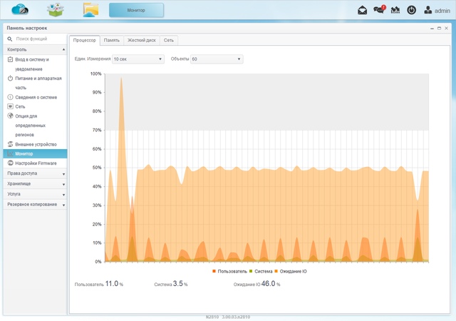The image size is (456, 321).
Task: Open the mail envelope notifications icon
Action: click(362, 10)
